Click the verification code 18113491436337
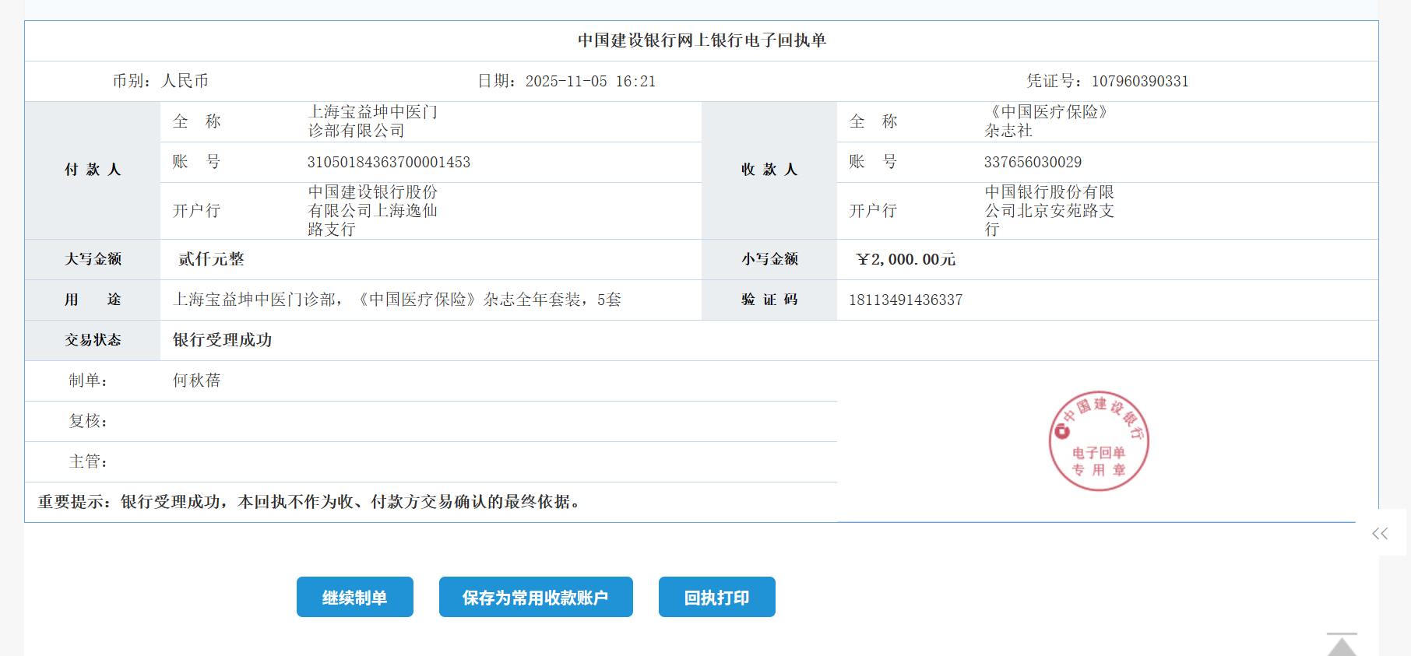The image size is (1411, 656). coord(905,300)
